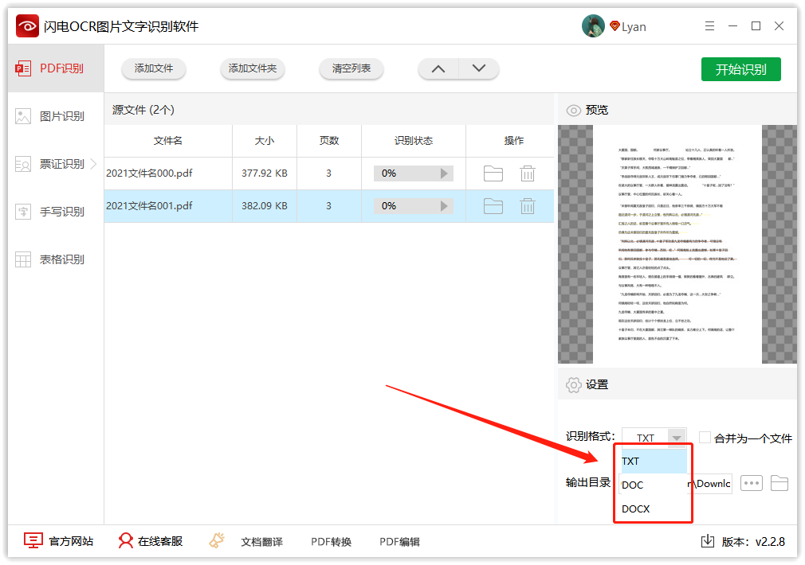Viewport: 805px width, 565px height.
Task: Move selected file up with arrow
Action: point(438,68)
